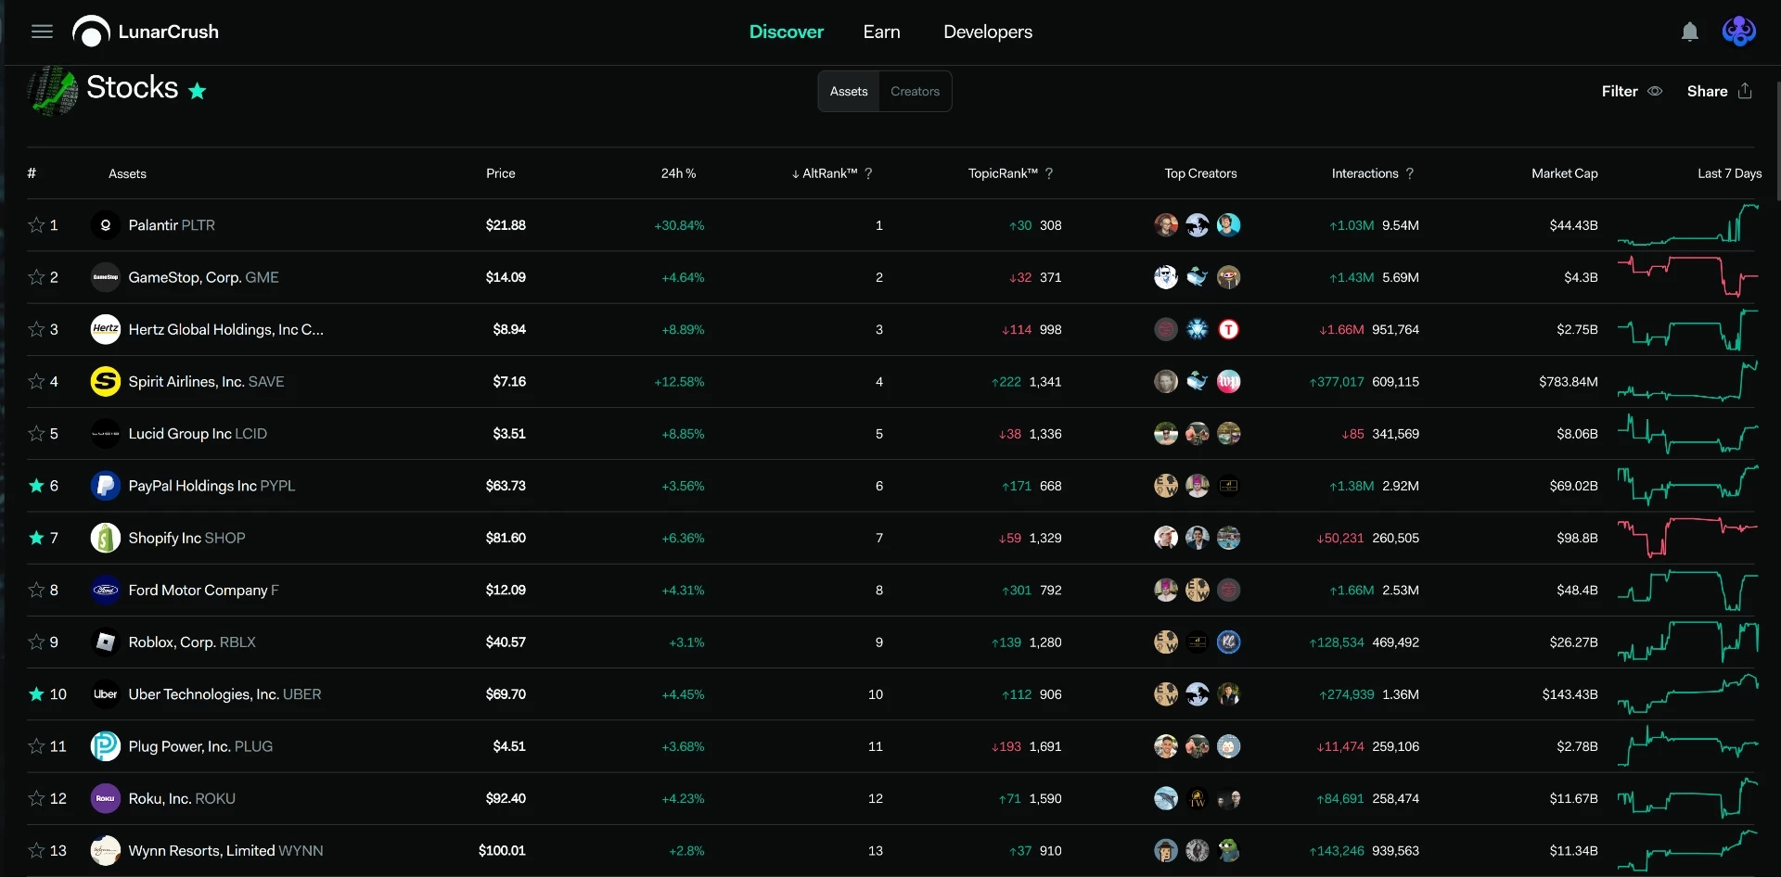Toggle the Filter eye icon
The height and width of the screenshot is (877, 1781).
tap(1655, 91)
